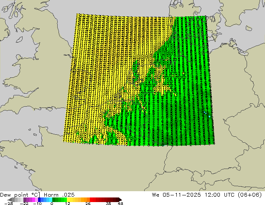Screen dimensions: 265x205
Task: Click the '(06+06)' forecast run label
Action: 250,195
